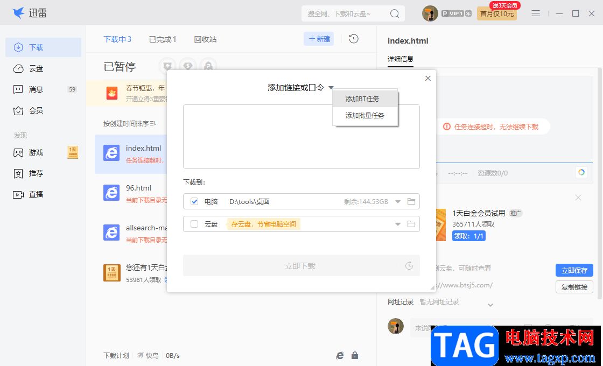The height and width of the screenshot is (366, 603).
Task: Click the lock icon in status bar
Action: point(355,355)
